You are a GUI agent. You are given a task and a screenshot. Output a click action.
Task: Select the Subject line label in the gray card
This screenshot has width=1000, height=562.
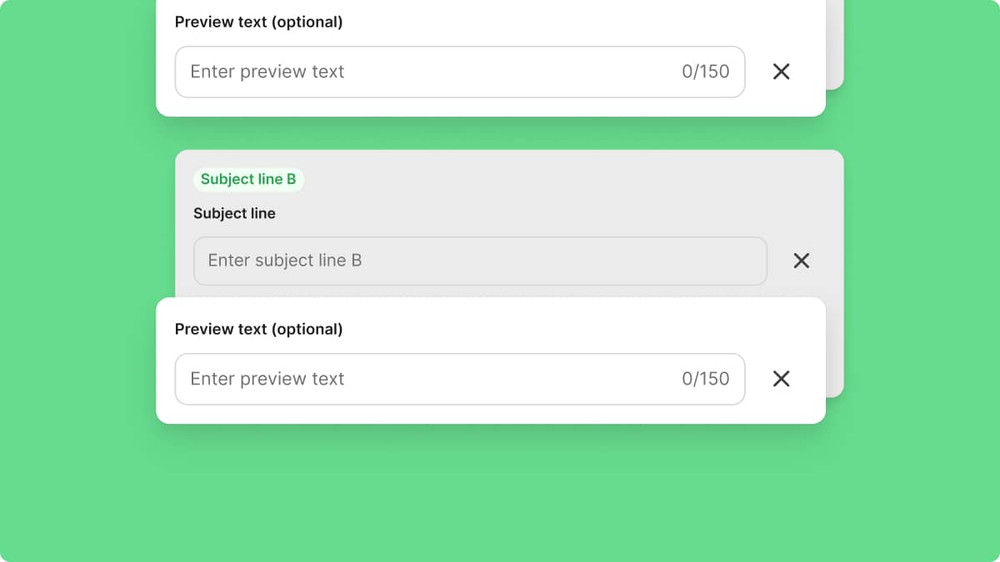(234, 213)
